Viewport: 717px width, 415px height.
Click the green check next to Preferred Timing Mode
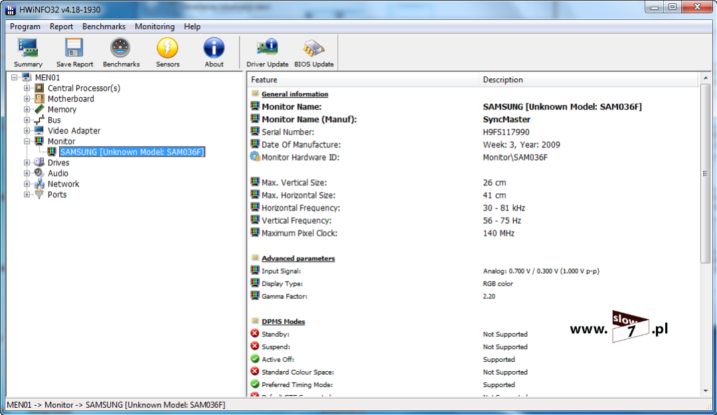tap(255, 384)
